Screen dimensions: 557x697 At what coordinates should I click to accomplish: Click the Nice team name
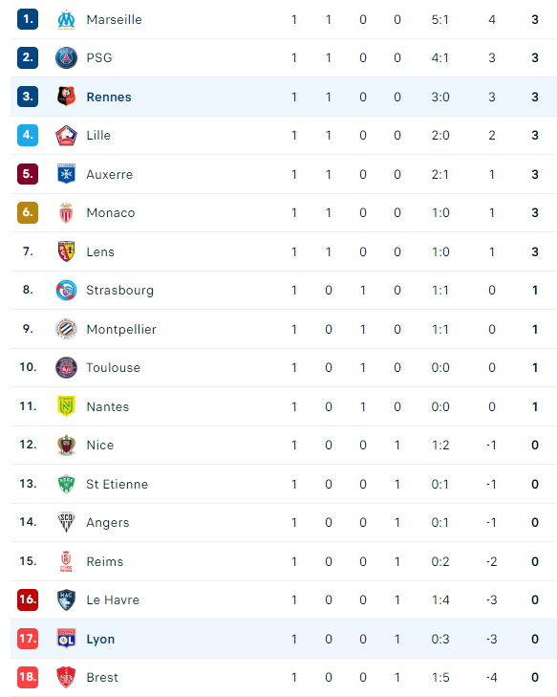[x=100, y=445]
